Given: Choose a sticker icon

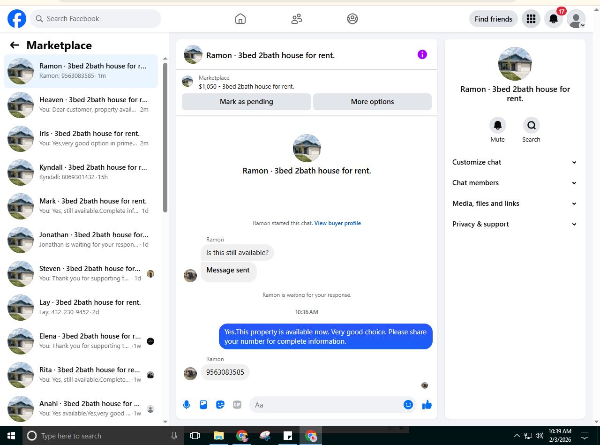Looking at the screenshot, I should pyautogui.click(x=220, y=405).
